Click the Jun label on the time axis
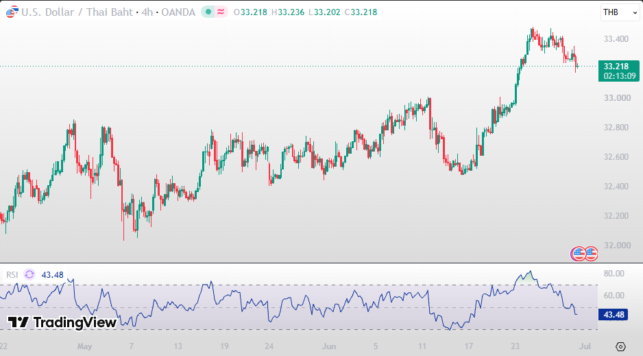The image size is (643, 356). coord(329,346)
